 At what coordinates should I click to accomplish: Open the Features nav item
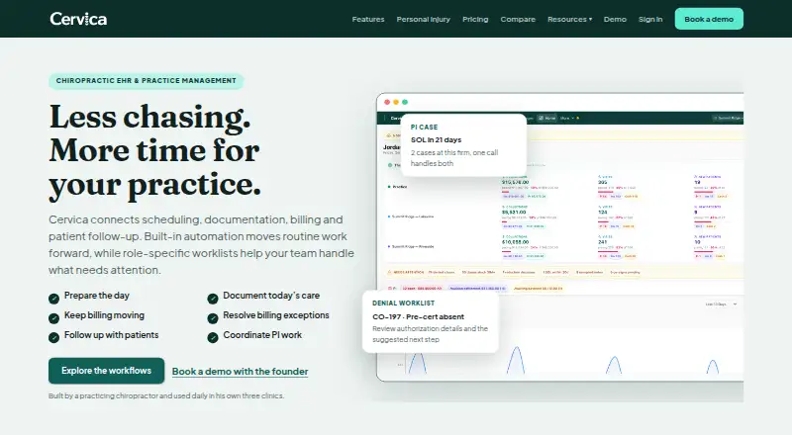pos(368,19)
